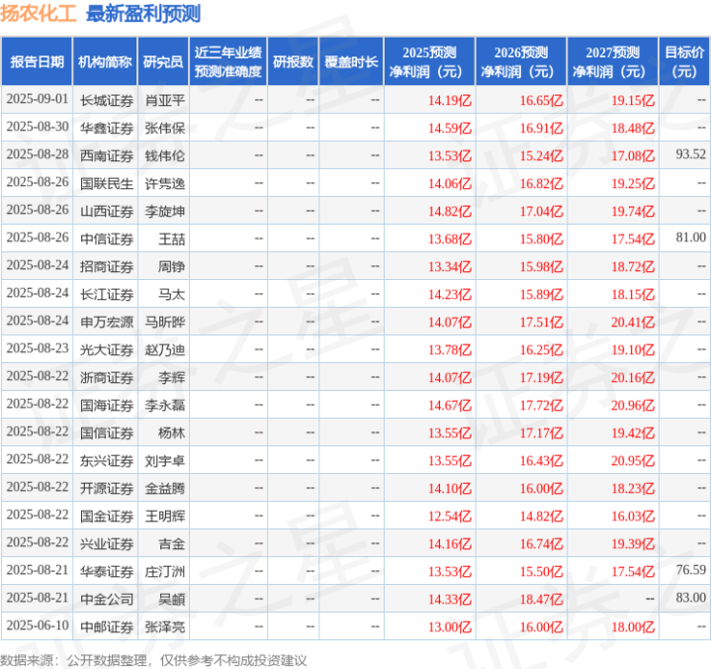The width and height of the screenshot is (711, 669).
Task: Click analyst name 王喆
Action: (171, 239)
